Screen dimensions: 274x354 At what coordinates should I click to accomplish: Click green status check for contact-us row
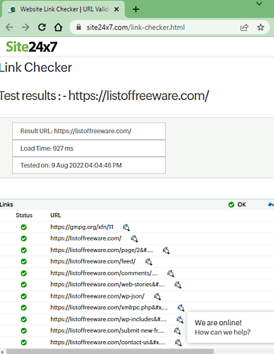pos(24,342)
